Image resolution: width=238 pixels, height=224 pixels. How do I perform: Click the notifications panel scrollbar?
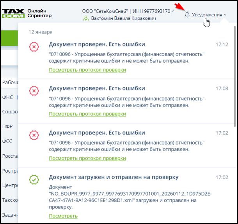click(234, 78)
